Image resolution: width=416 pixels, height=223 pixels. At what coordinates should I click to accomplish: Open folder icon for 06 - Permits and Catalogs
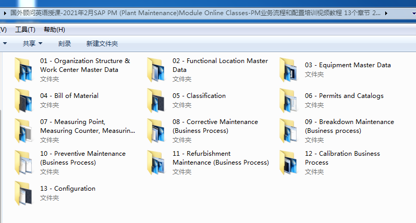288,101
